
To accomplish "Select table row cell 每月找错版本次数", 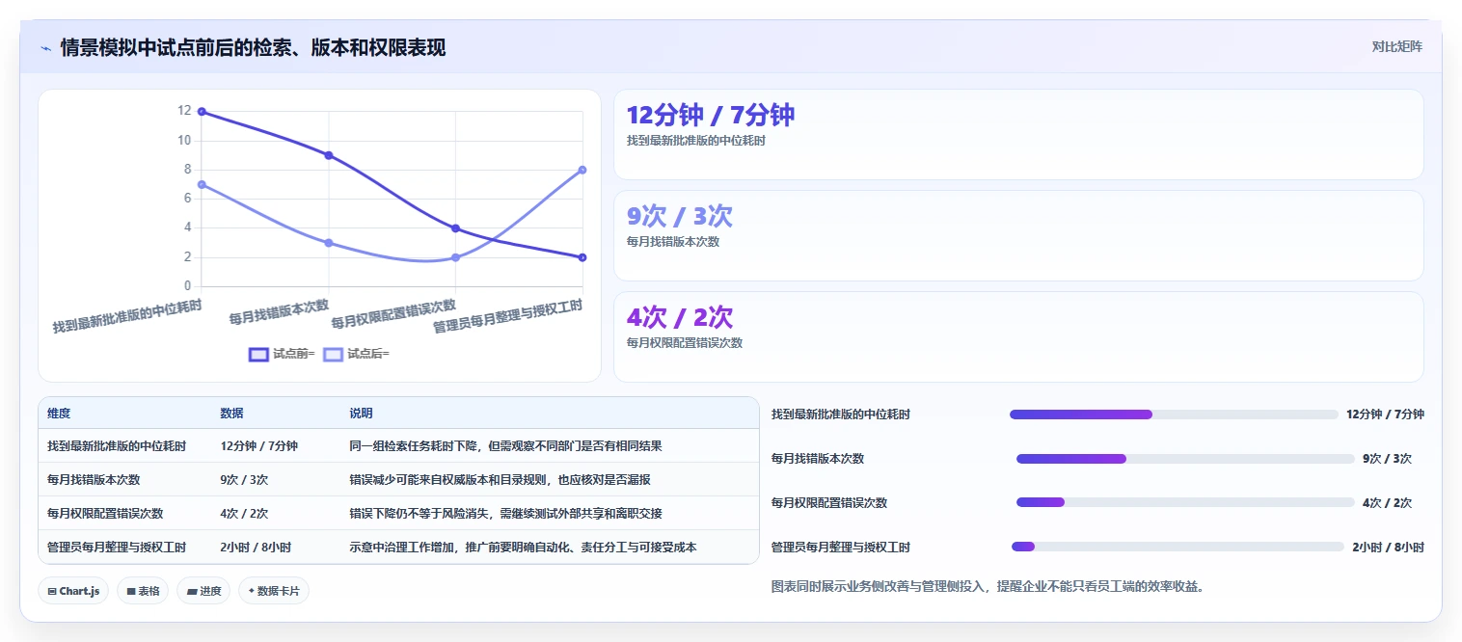I will 94,480.
